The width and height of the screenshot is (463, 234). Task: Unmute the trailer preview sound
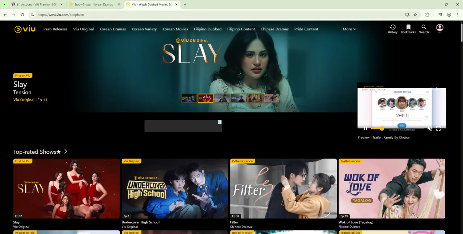(429, 129)
